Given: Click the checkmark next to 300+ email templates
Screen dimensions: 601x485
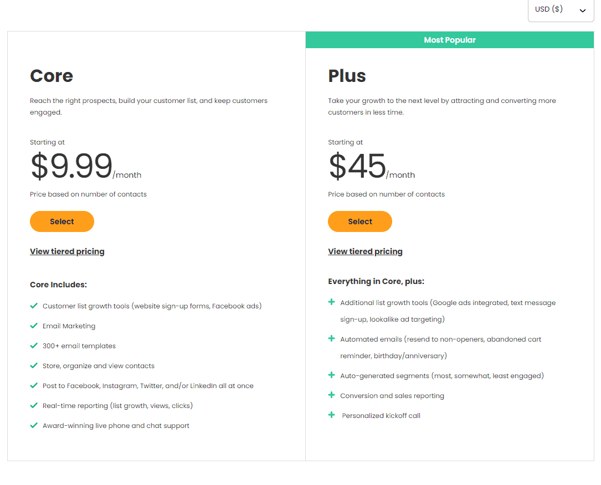Looking at the screenshot, I should [34, 346].
